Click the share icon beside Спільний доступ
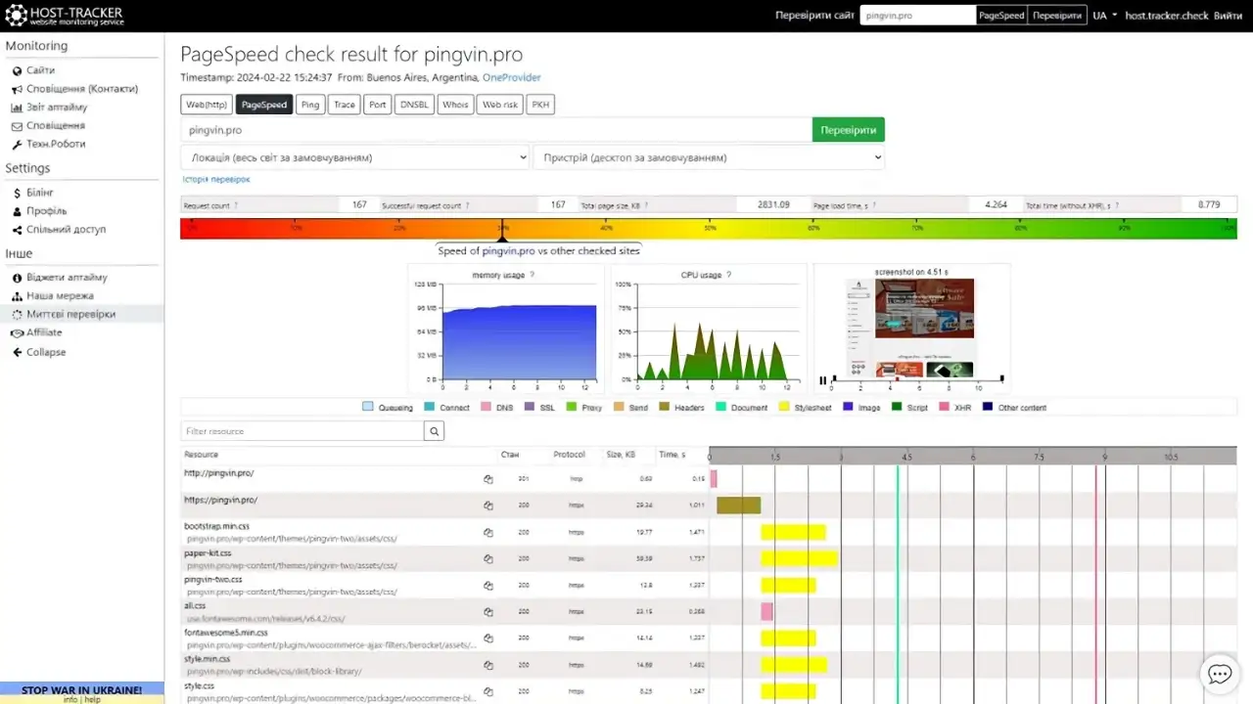Image resolution: width=1253 pixels, height=704 pixels. pos(17,230)
